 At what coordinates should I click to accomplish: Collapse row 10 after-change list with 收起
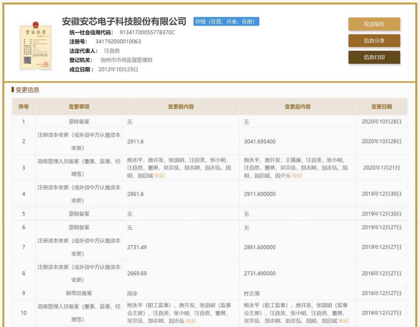tap(344, 321)
